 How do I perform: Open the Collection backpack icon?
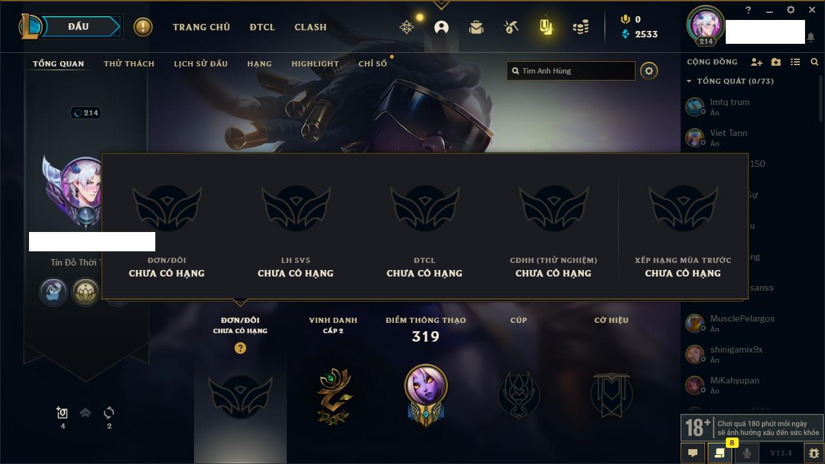pyautogui.click(x=476, y=27)
